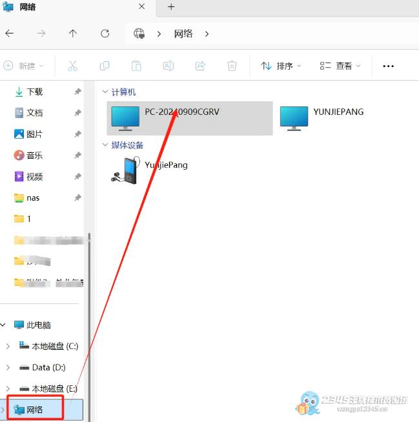Click the Cut scissors icon in toolbar
419x422 pixels.
72,66
